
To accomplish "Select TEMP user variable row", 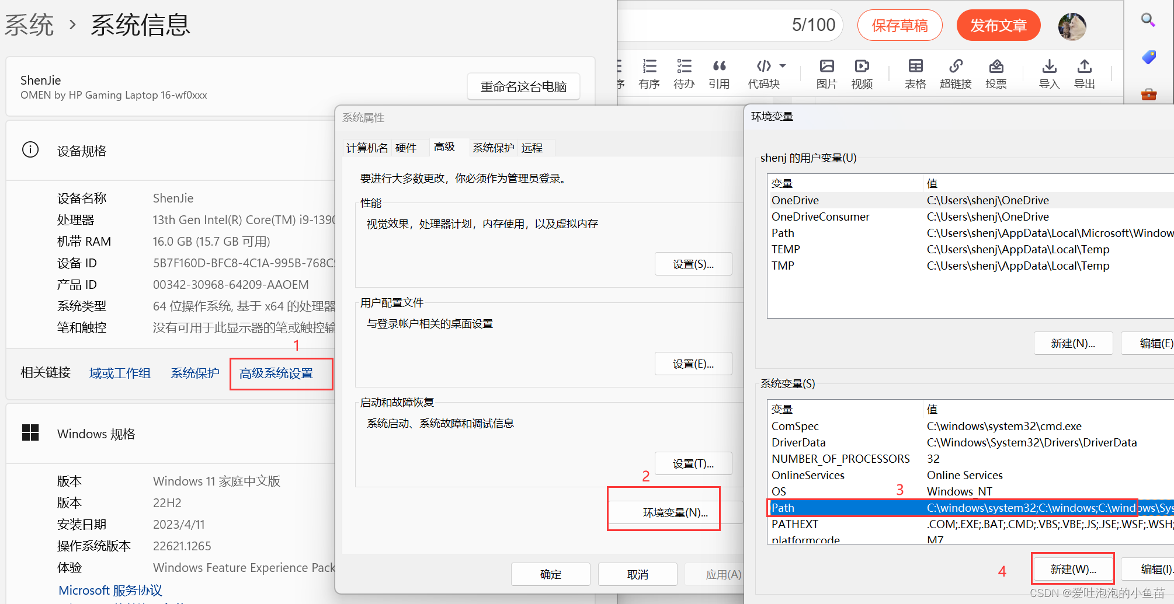I will (x=972, y=249).
